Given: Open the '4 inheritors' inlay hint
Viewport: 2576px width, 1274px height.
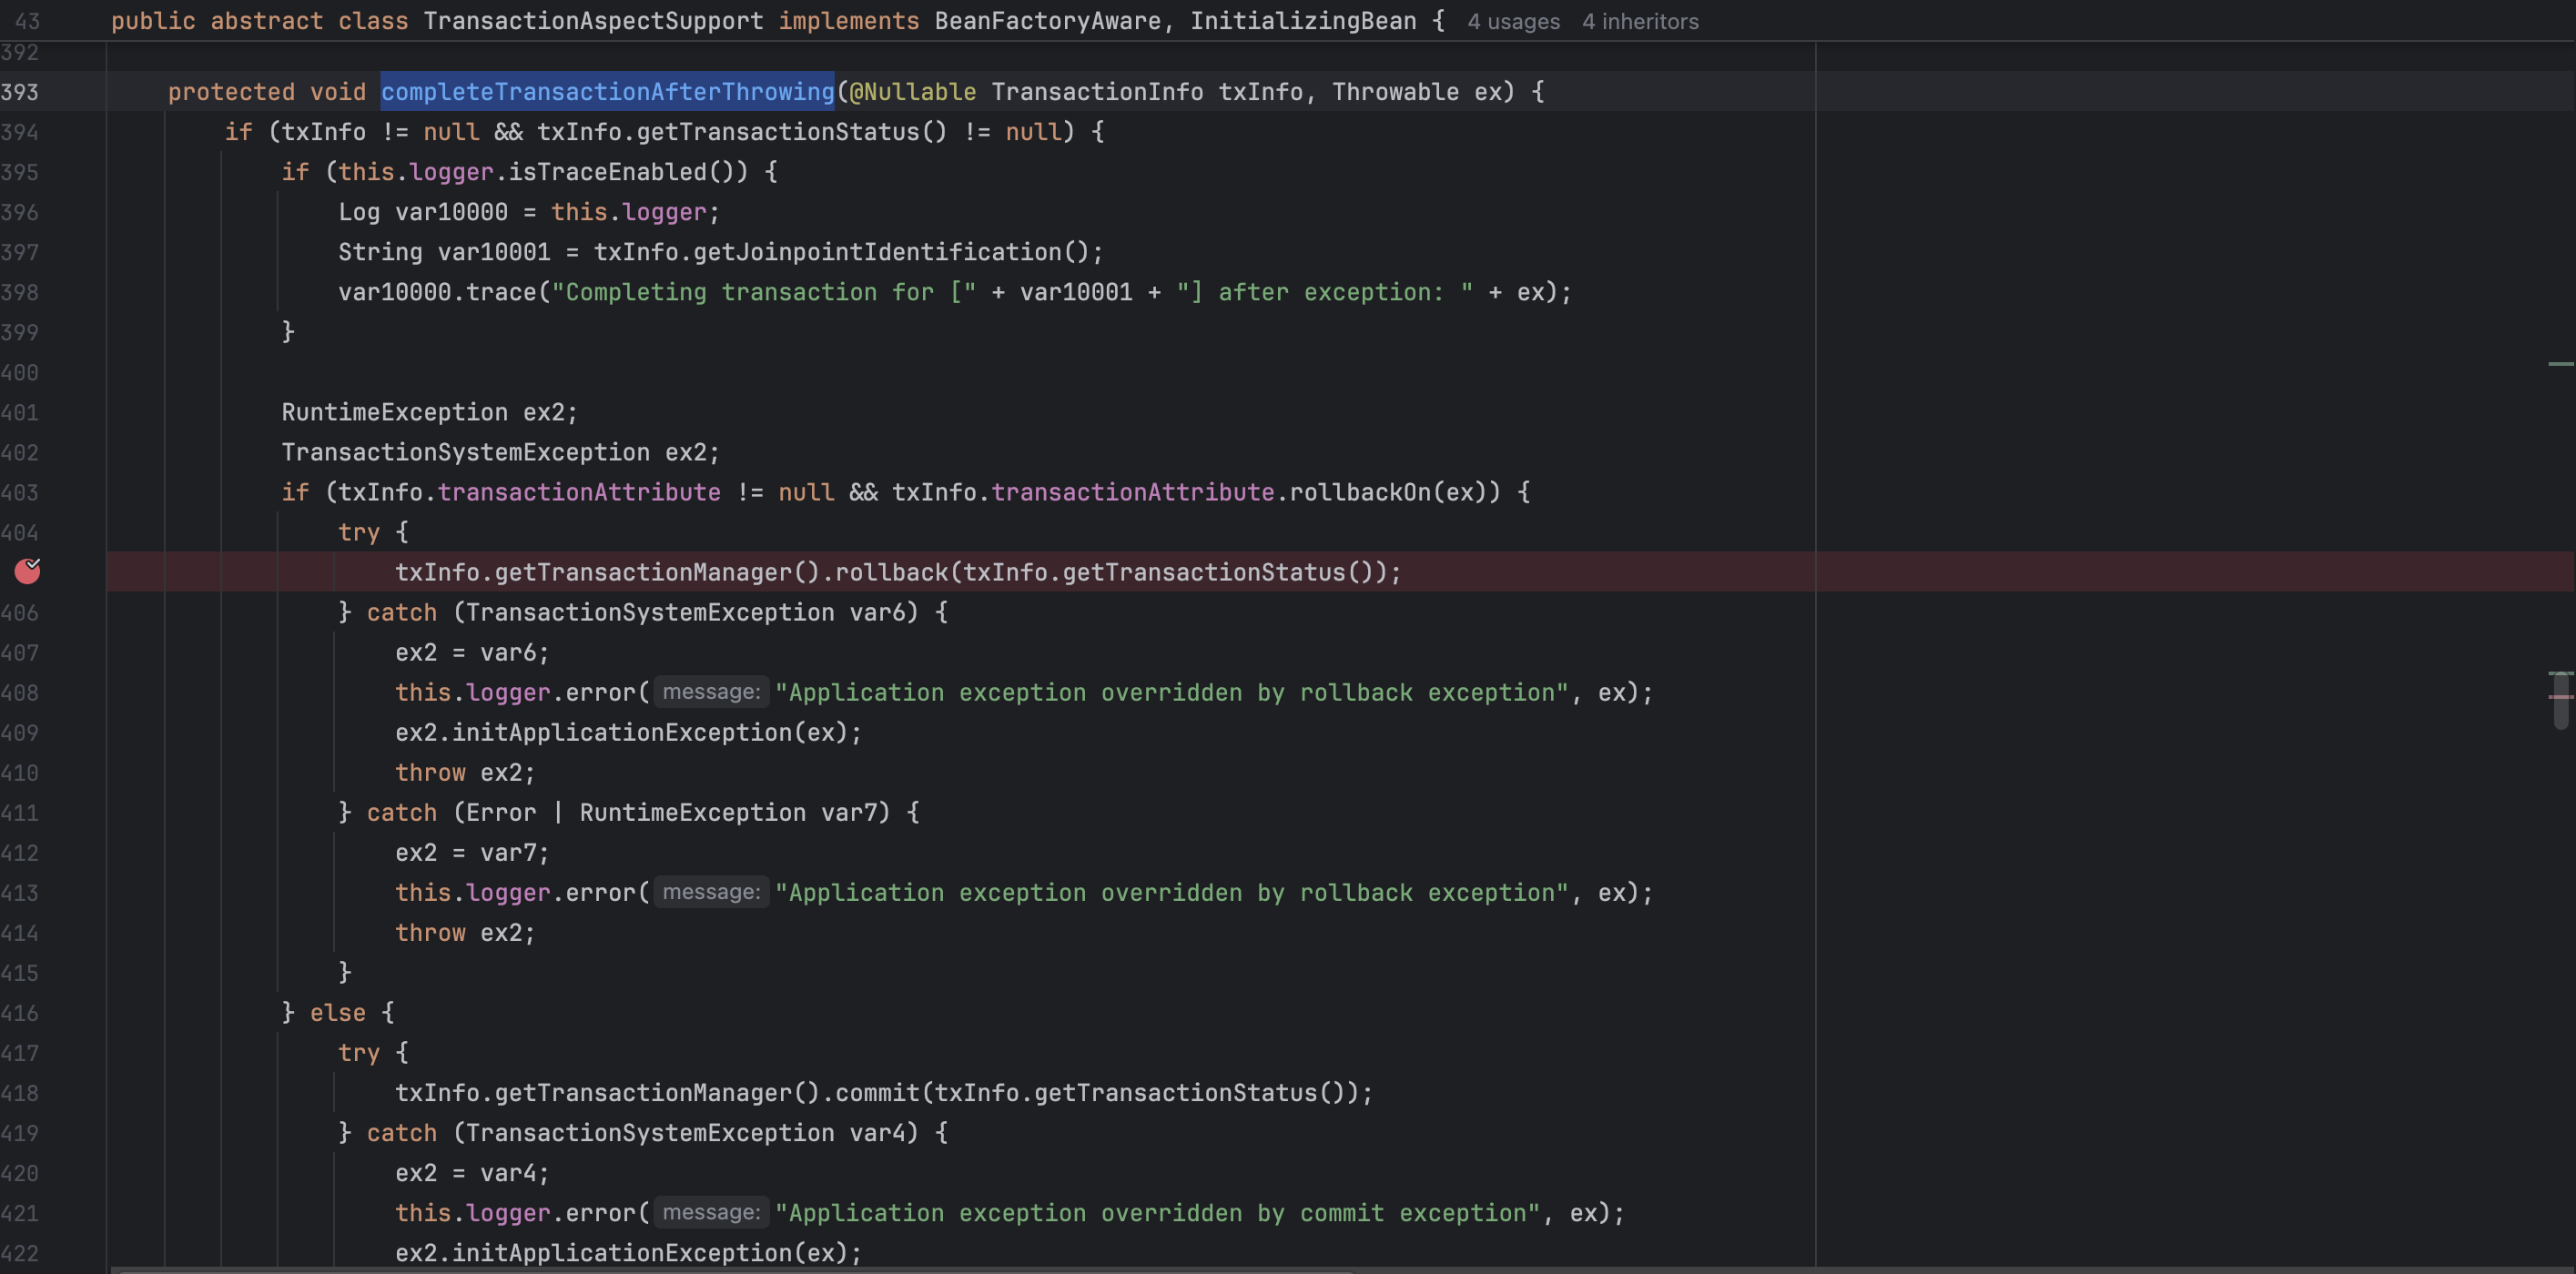Looking at the screenshot, I should click(1639, 21).
